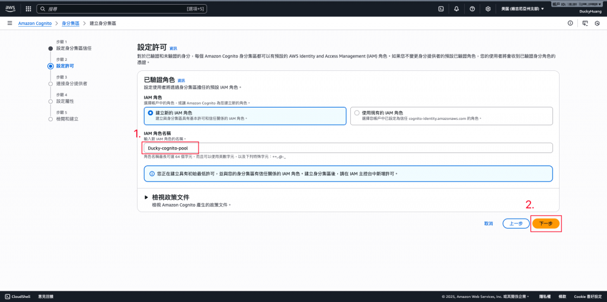
Task: Open notifications bell icon
Action: click(x=456, y=9)
